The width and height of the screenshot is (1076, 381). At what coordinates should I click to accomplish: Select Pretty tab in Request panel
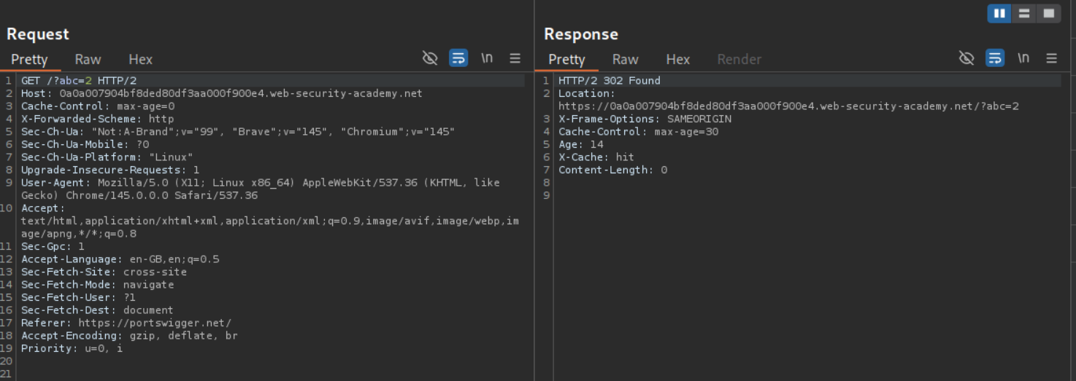(29, 60)
